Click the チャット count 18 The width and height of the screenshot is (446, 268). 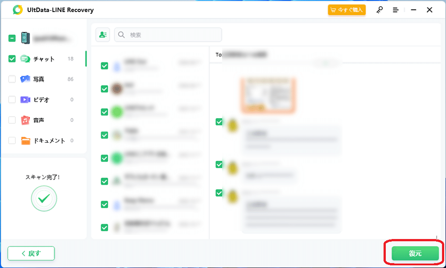[x=70, y=58]
